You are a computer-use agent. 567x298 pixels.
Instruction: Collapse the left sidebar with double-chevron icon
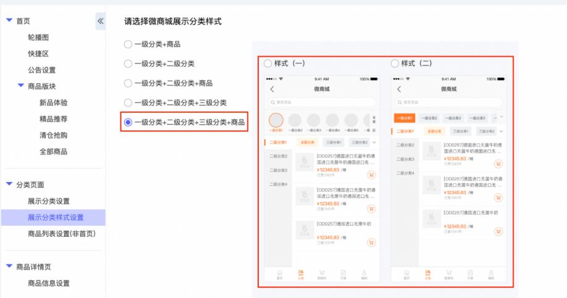100,21
